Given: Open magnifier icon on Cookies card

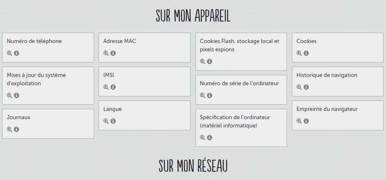Looking at the screenshot, I should (299, 53).
